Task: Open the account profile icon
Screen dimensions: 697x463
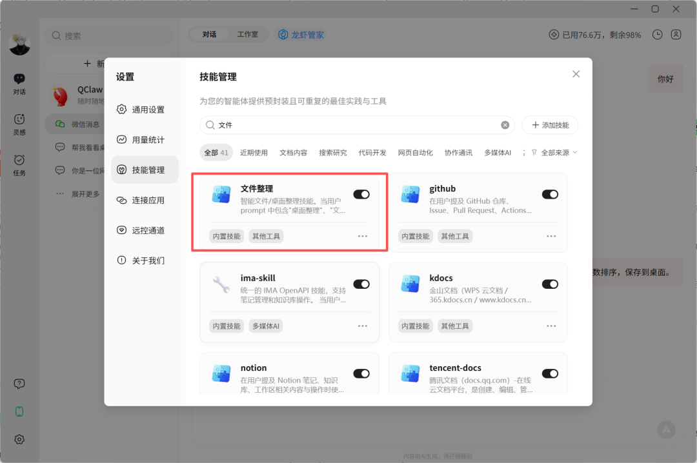Action: click(x=676, y=35)
